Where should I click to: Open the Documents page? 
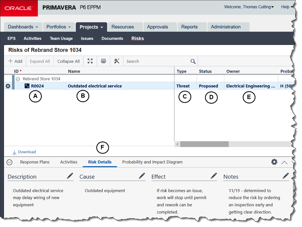(x=112, y=38)
